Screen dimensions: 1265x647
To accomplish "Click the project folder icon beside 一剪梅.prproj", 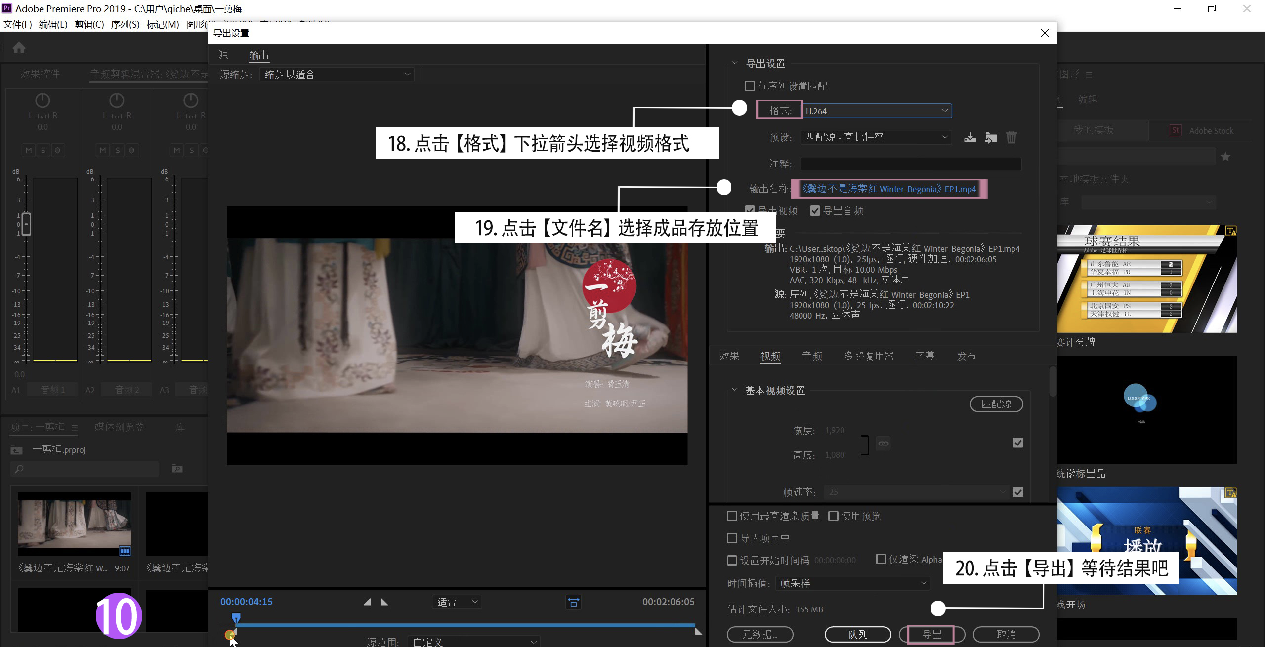I will point(16,450).
